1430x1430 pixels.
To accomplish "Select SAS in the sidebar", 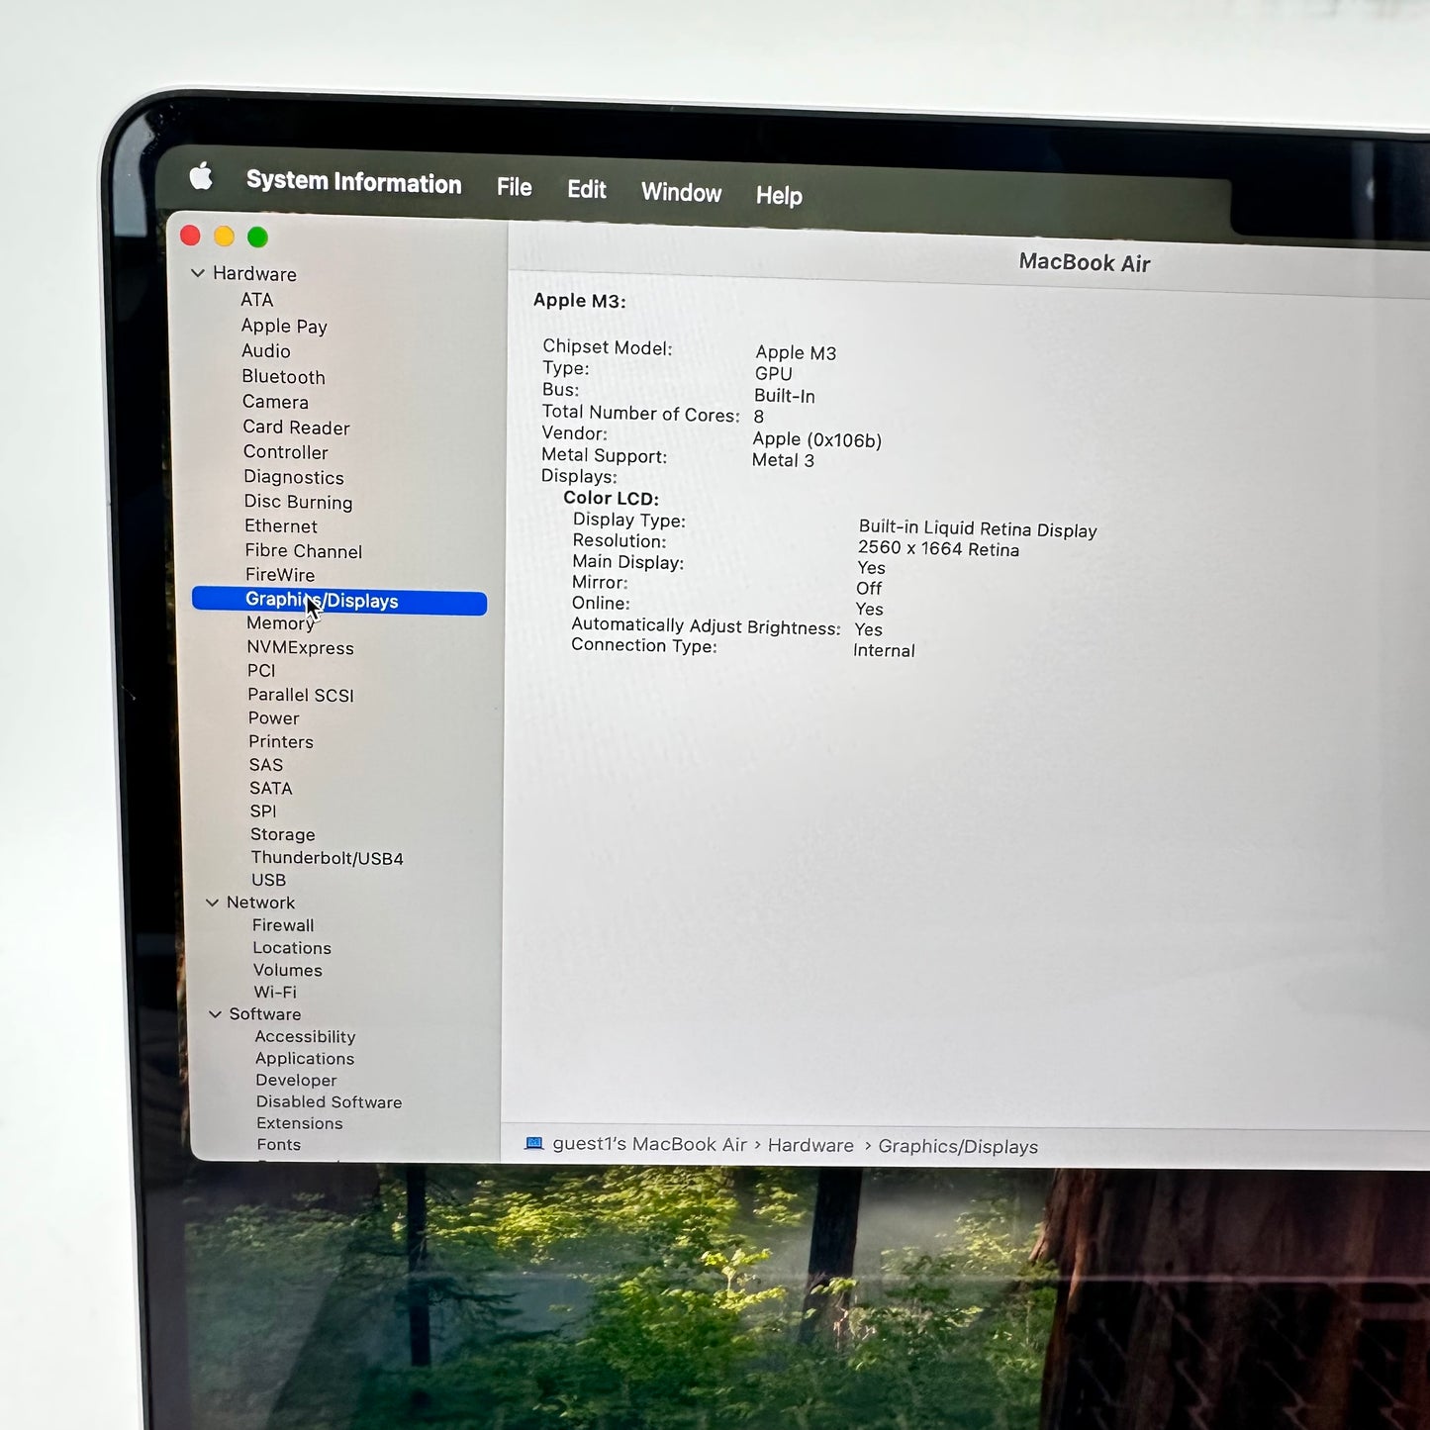I will pos(266,765).
